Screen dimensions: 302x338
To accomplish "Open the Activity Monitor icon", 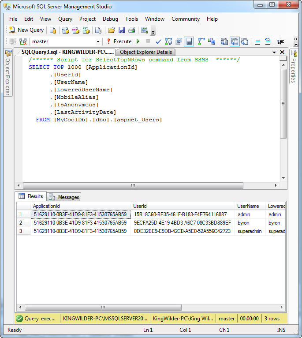I will [145, 30].
